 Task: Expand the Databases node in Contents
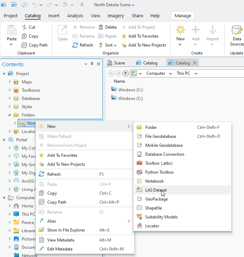tap(10, 98)
